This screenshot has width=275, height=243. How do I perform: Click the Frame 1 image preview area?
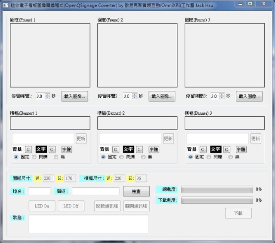pyautogui.click(x=50, y=55)
